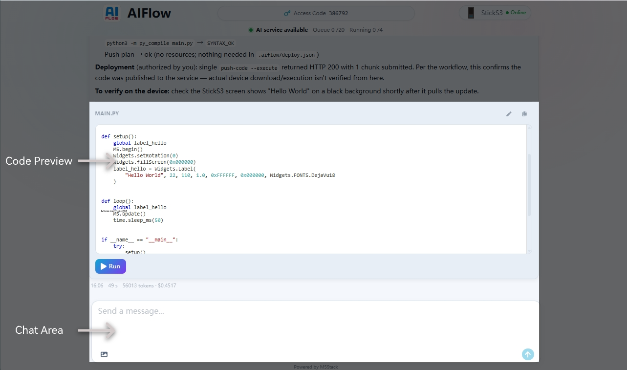Viewport: 627px width, 370px height.
Task: Click the AIFlow logo icon
Action: point(112,13)
